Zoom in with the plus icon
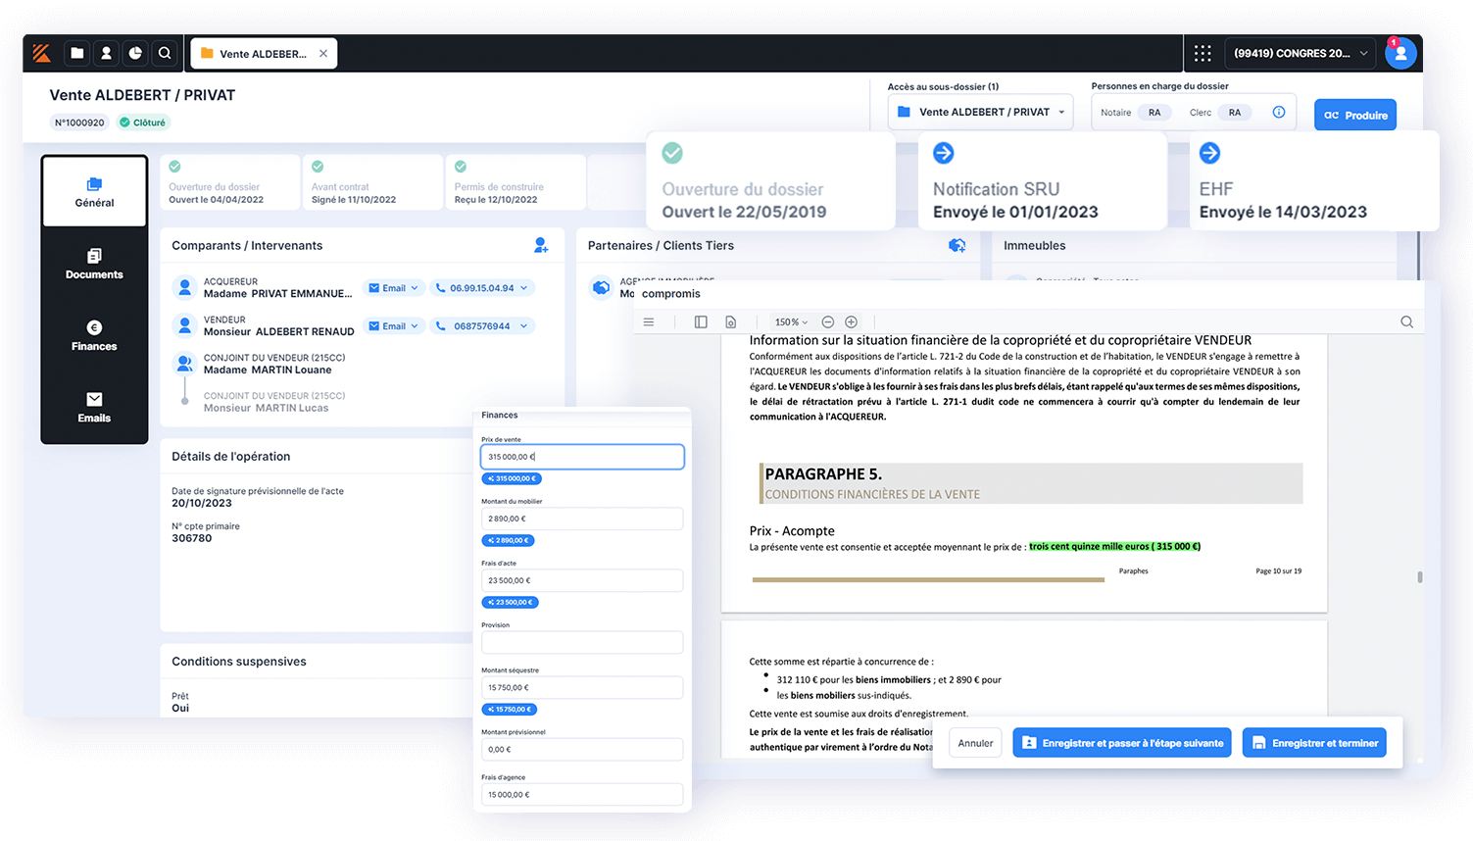Viewport: 1473px width, 841px height. [852, 322]
